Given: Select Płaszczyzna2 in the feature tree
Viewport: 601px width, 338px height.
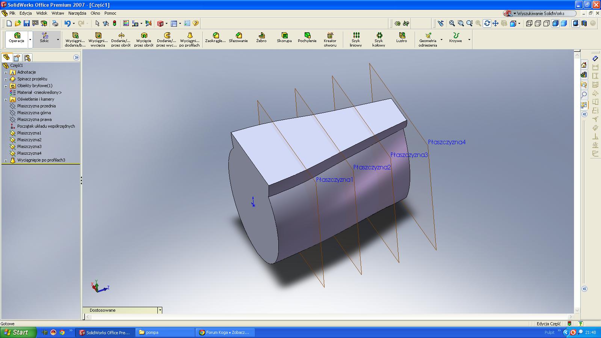Looking at the screenshot, I should (x=29, y=140).
